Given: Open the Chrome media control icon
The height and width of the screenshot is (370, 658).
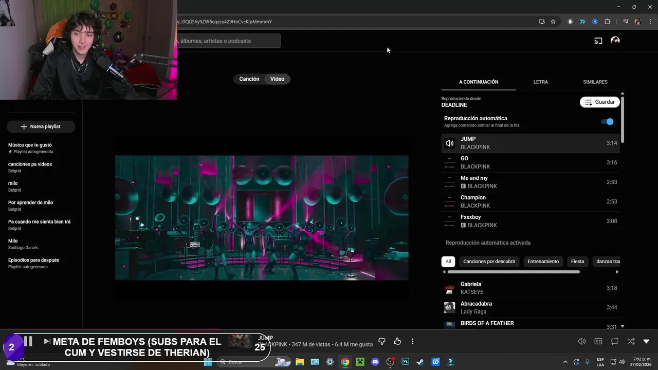Looking at the screenshot, I should pos(626,22).
